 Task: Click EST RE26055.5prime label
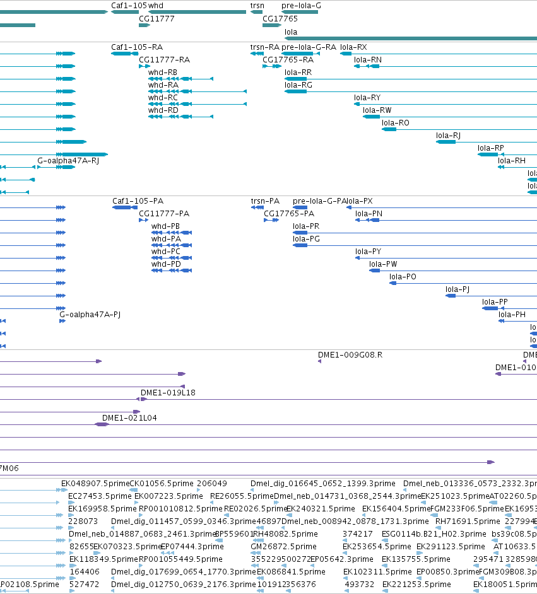click(242, 496)
